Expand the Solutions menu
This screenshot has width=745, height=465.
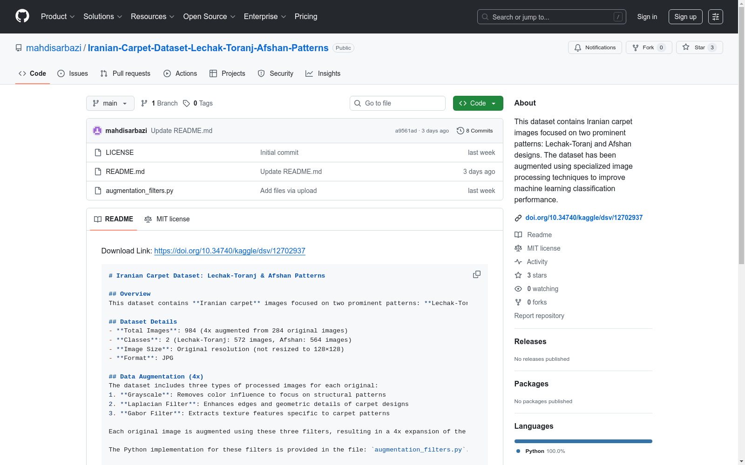[x=103, y=17]
